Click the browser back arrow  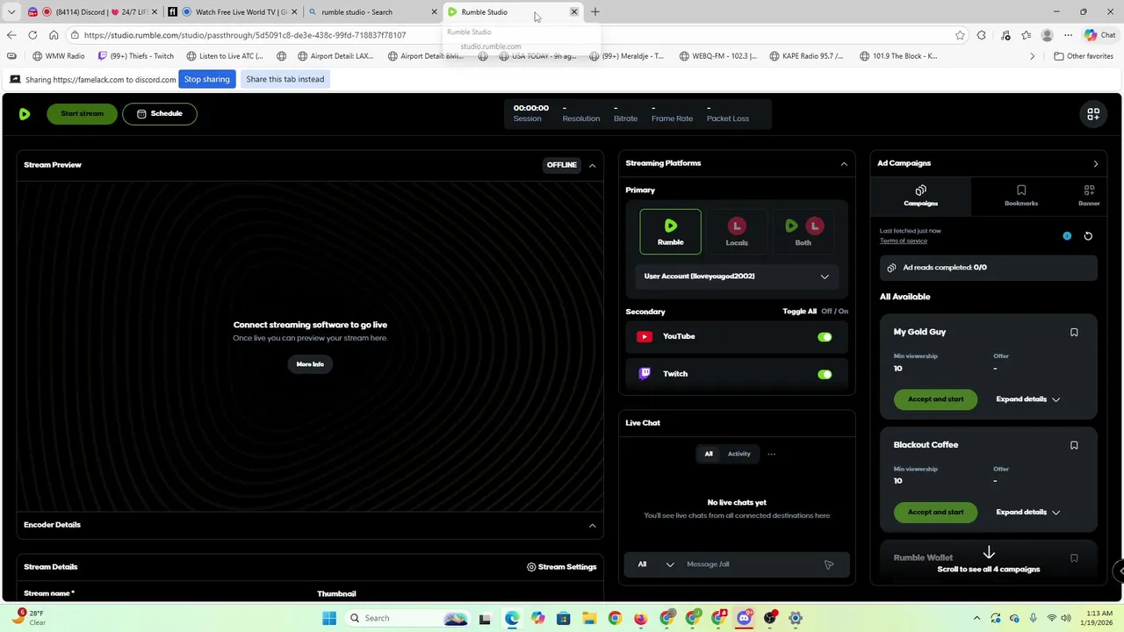(x=11, y=35)
